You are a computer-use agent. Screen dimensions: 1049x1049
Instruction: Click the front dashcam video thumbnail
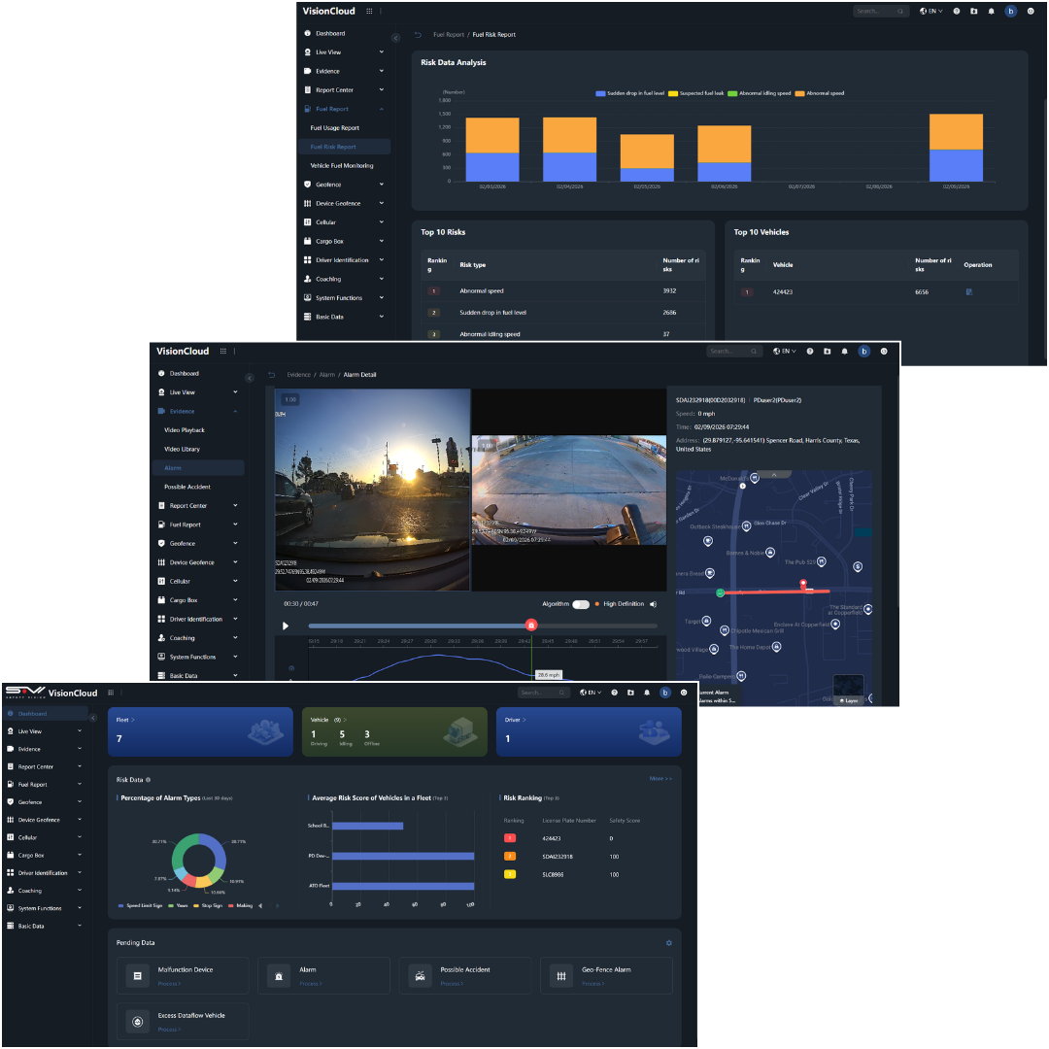click(373, 490)
